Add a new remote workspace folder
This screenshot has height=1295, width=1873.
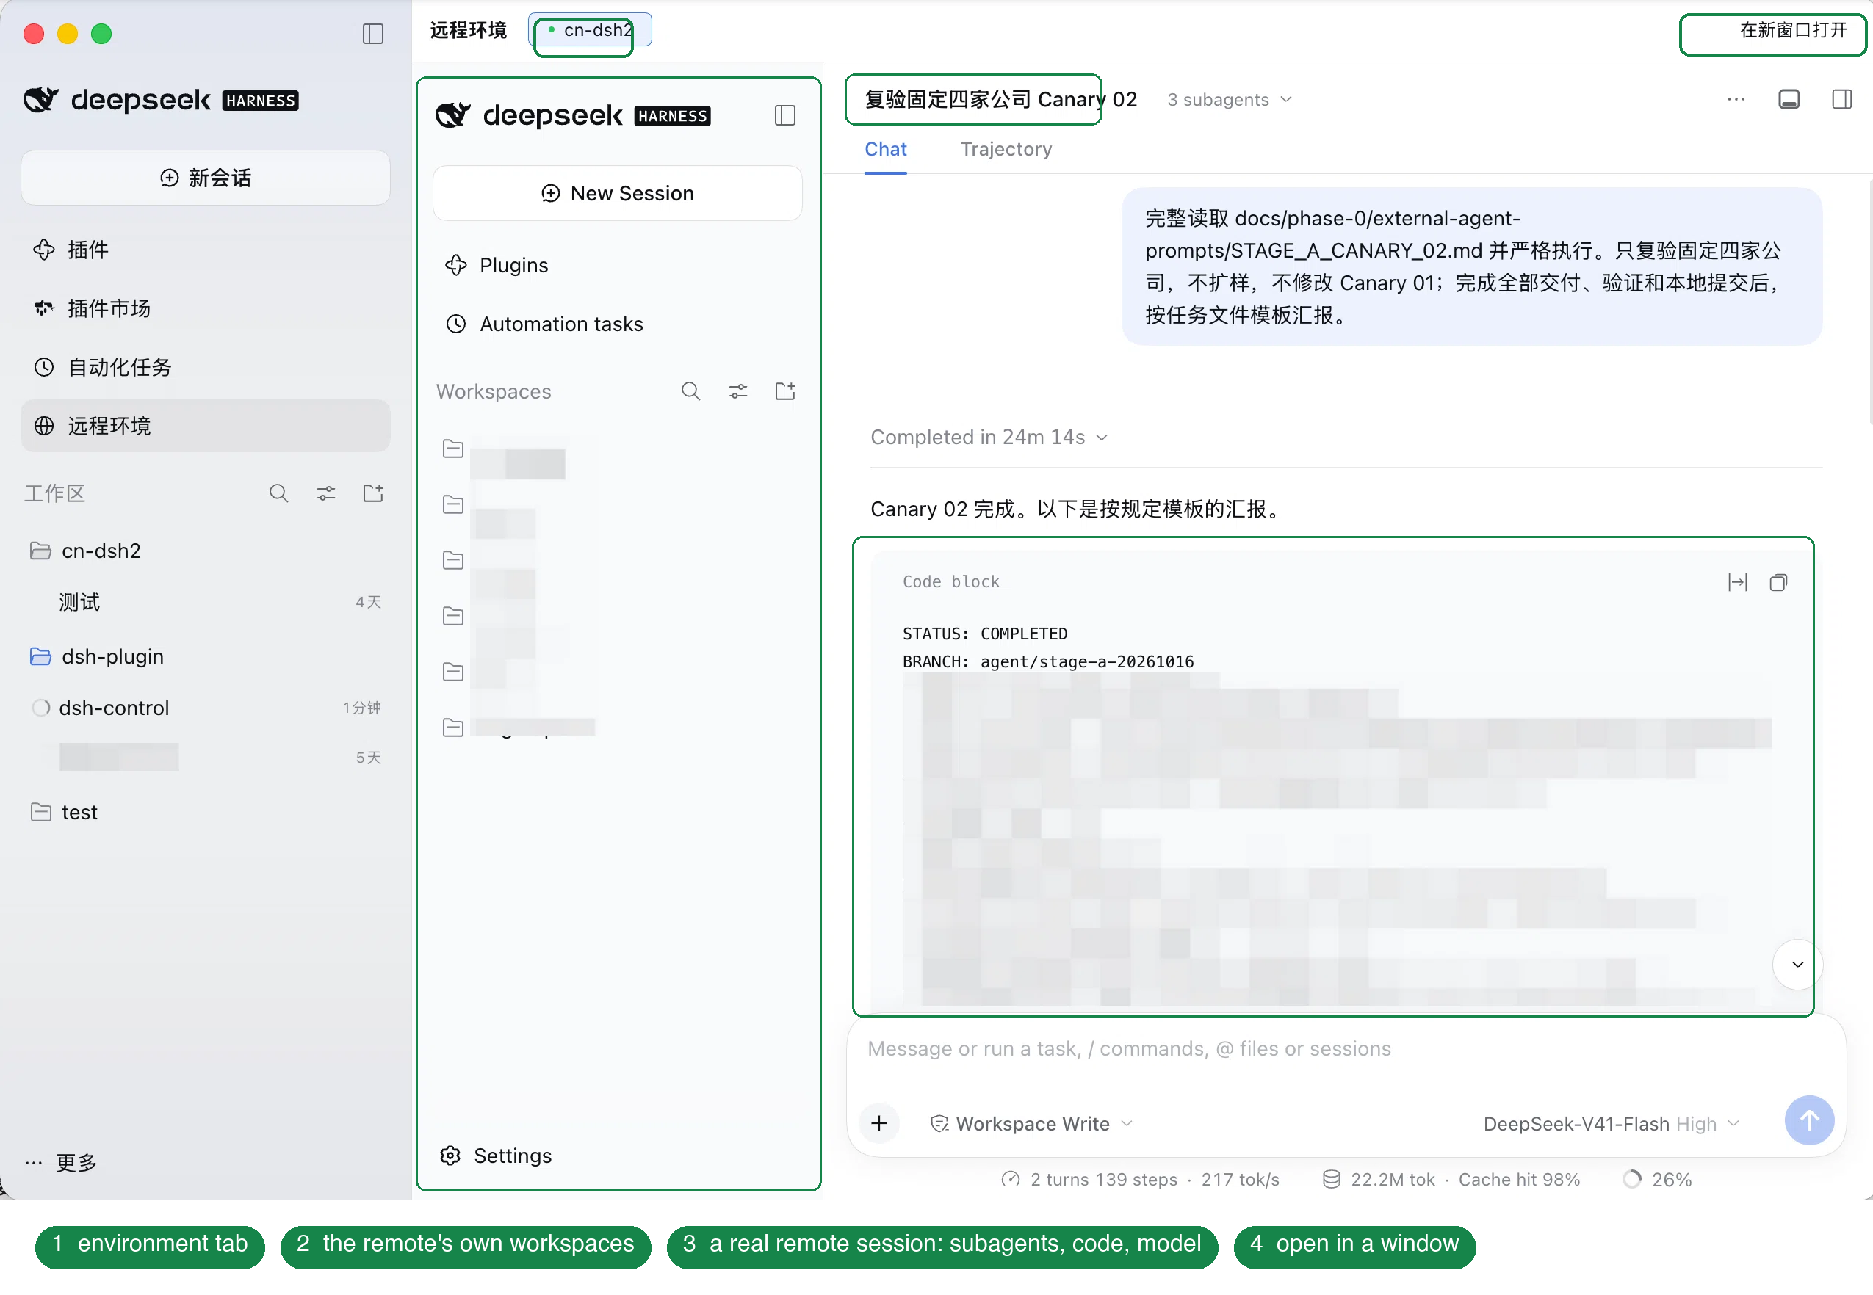784,391
